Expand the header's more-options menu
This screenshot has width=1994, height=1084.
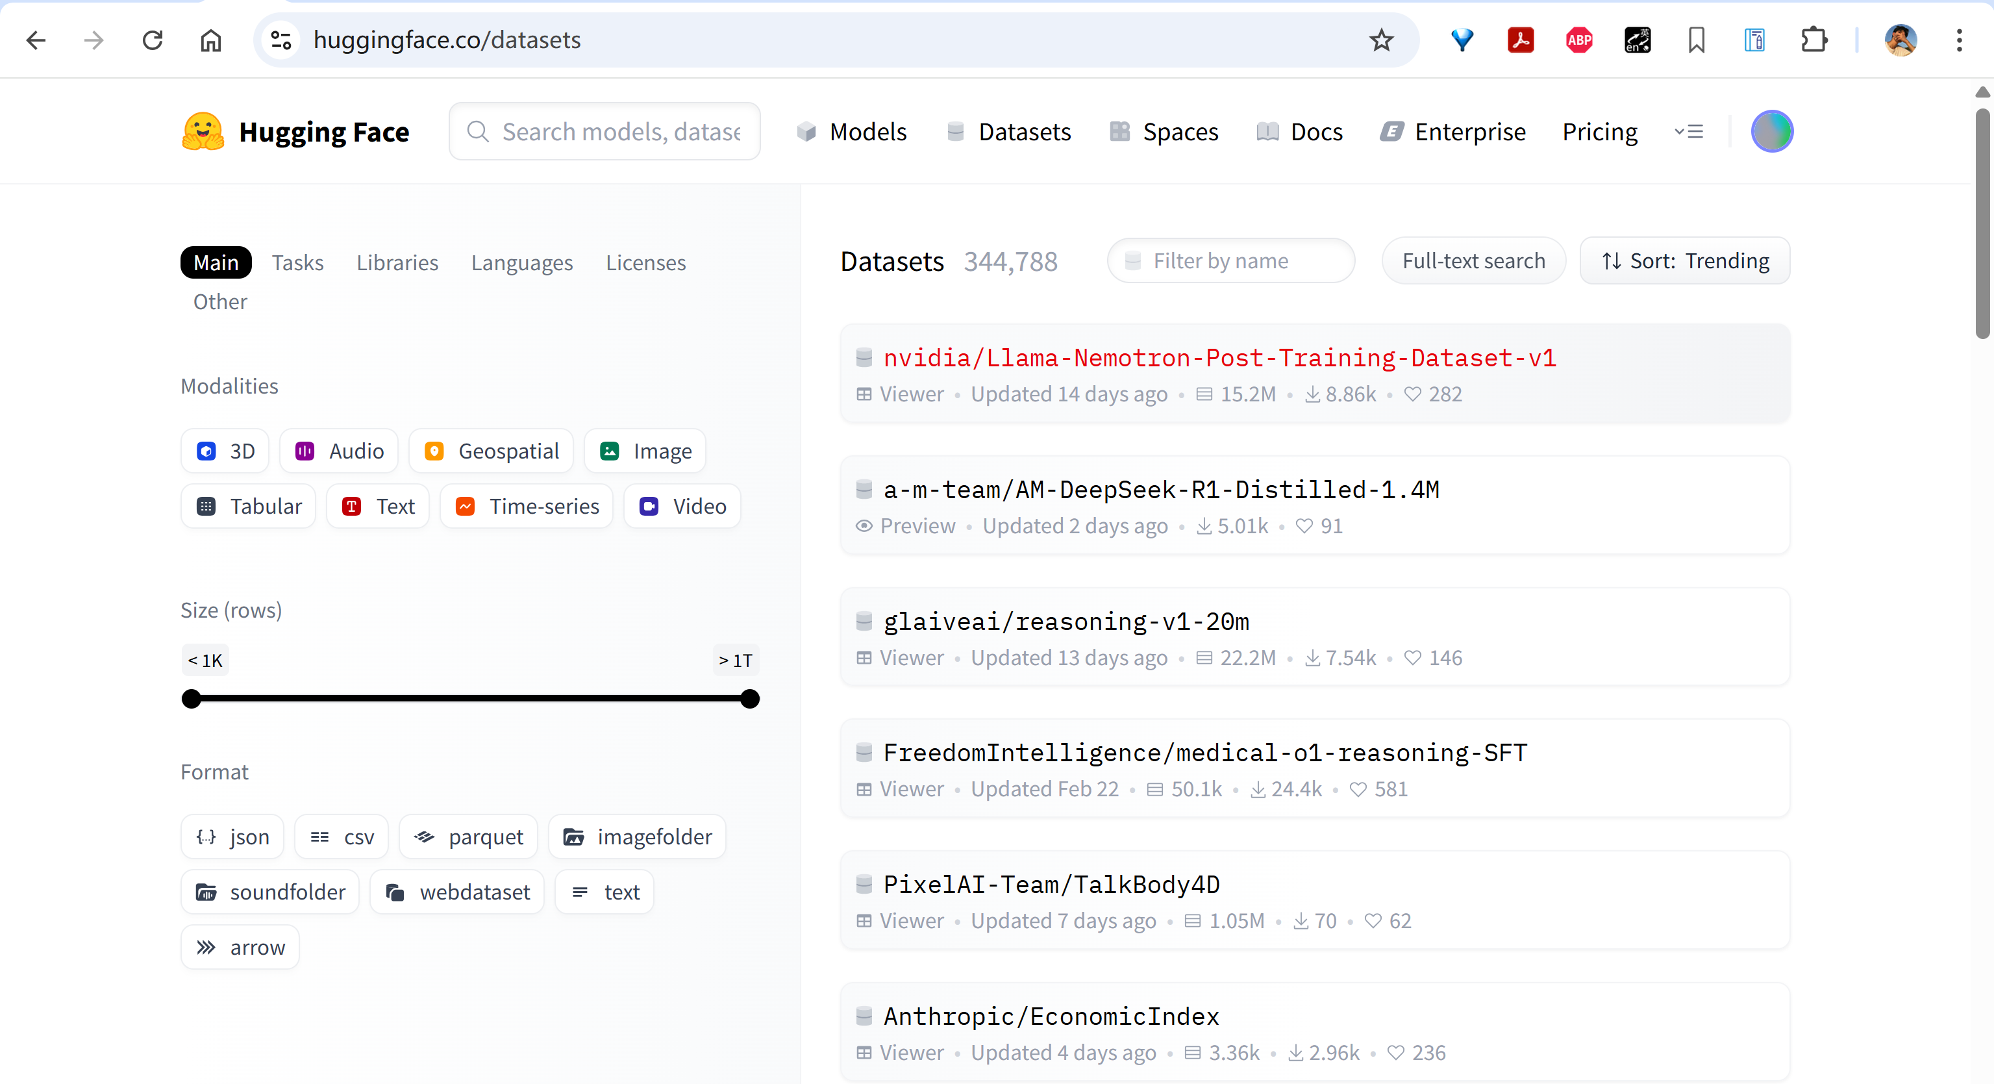tap(1688, 132)
